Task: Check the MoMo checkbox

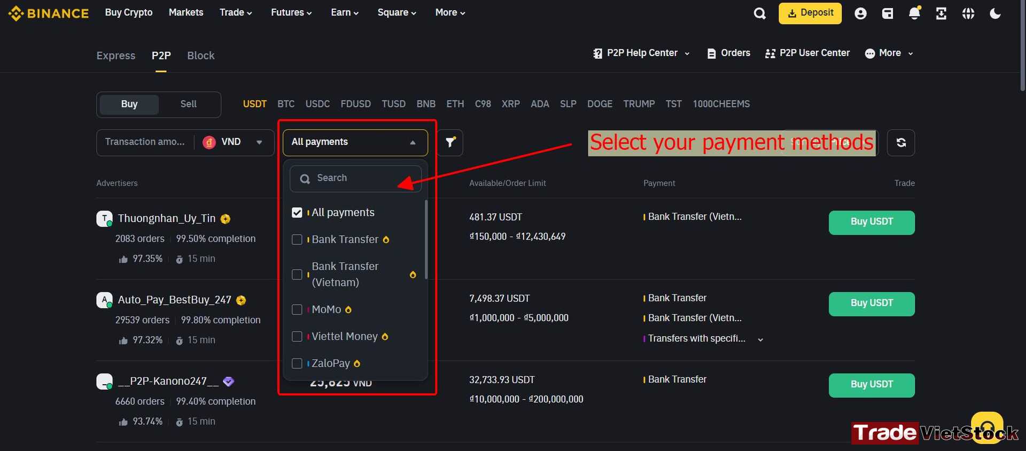Action: coord(297,309)
